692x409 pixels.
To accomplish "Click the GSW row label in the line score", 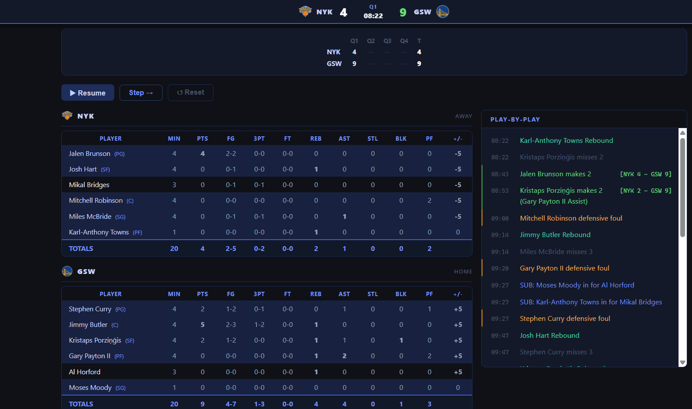I will tap(334, 63).
